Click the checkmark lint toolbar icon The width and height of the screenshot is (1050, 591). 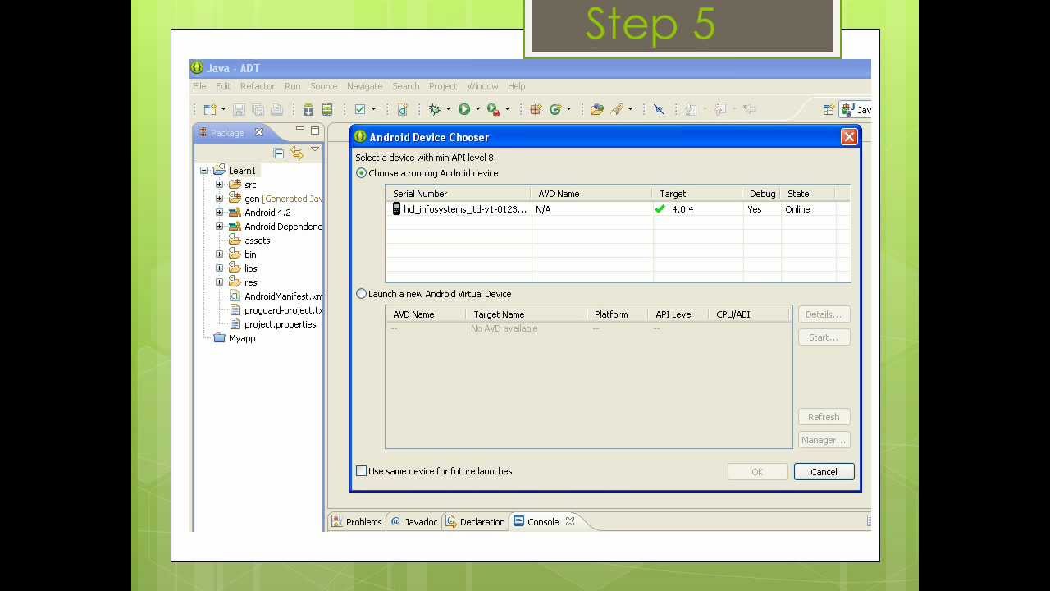coord(360,109)
